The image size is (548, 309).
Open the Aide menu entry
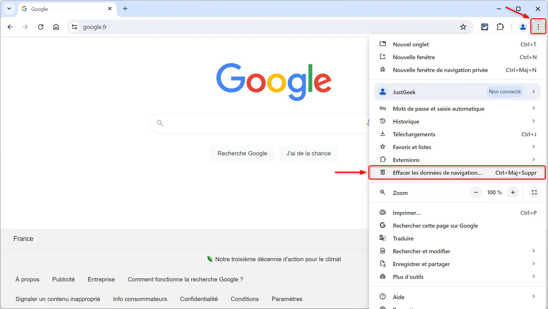(458, 297)
